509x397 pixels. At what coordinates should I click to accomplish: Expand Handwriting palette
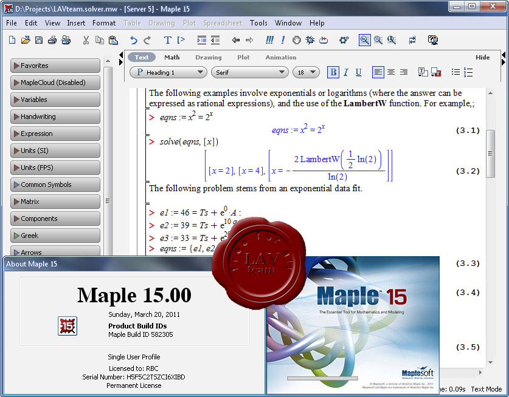[55, 117]
